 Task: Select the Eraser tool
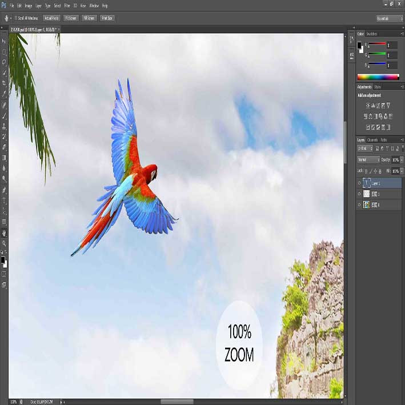(x=4, y=147)
